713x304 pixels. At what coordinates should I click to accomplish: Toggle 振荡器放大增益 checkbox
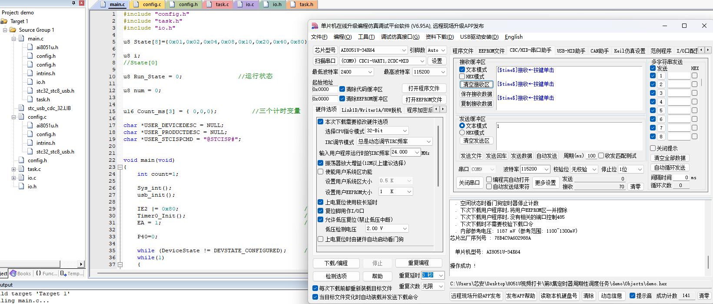(x=321, y=163)
